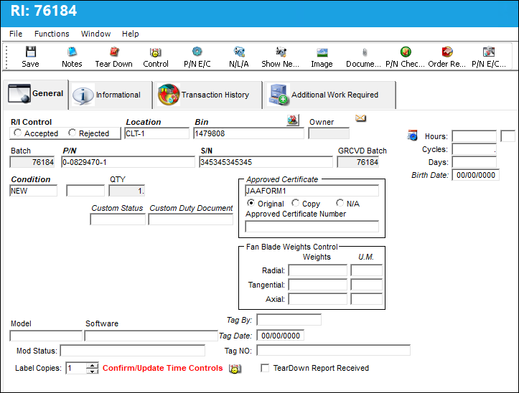Screen dimensions: 519x393
Task: Open the Help menu
Action: 130,34
